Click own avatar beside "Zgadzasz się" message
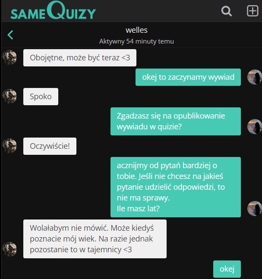Image resolution: width=262 pixels, height=279 pixels. click(x=255, y=126)
